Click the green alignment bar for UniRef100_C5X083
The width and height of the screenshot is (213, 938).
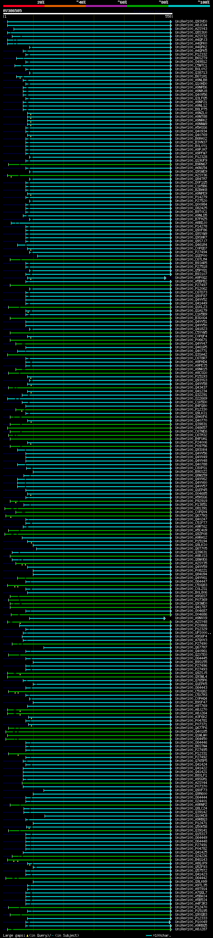click(90, 585)
